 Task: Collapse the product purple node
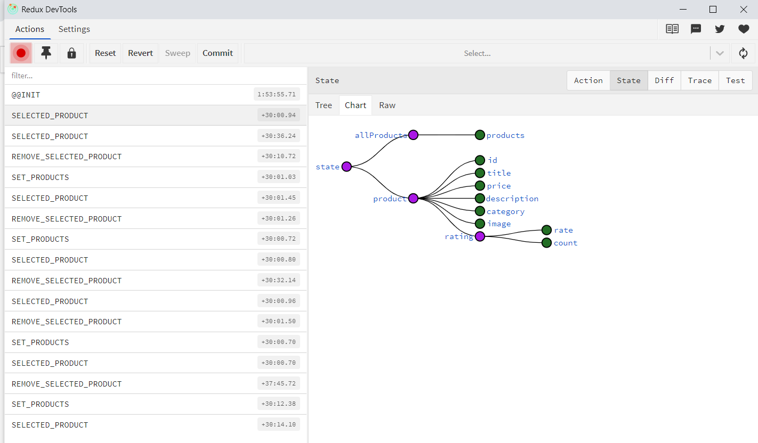tap(413, 199)
